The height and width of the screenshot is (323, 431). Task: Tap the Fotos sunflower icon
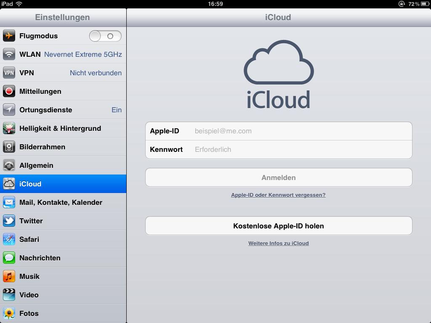point(9,313)
